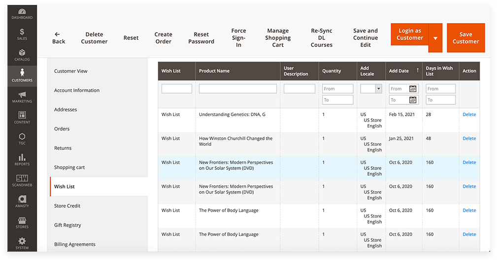Viewport: 498px width, 262px height.
Task: Open the Store Credit tab
Action: point(67,206)
